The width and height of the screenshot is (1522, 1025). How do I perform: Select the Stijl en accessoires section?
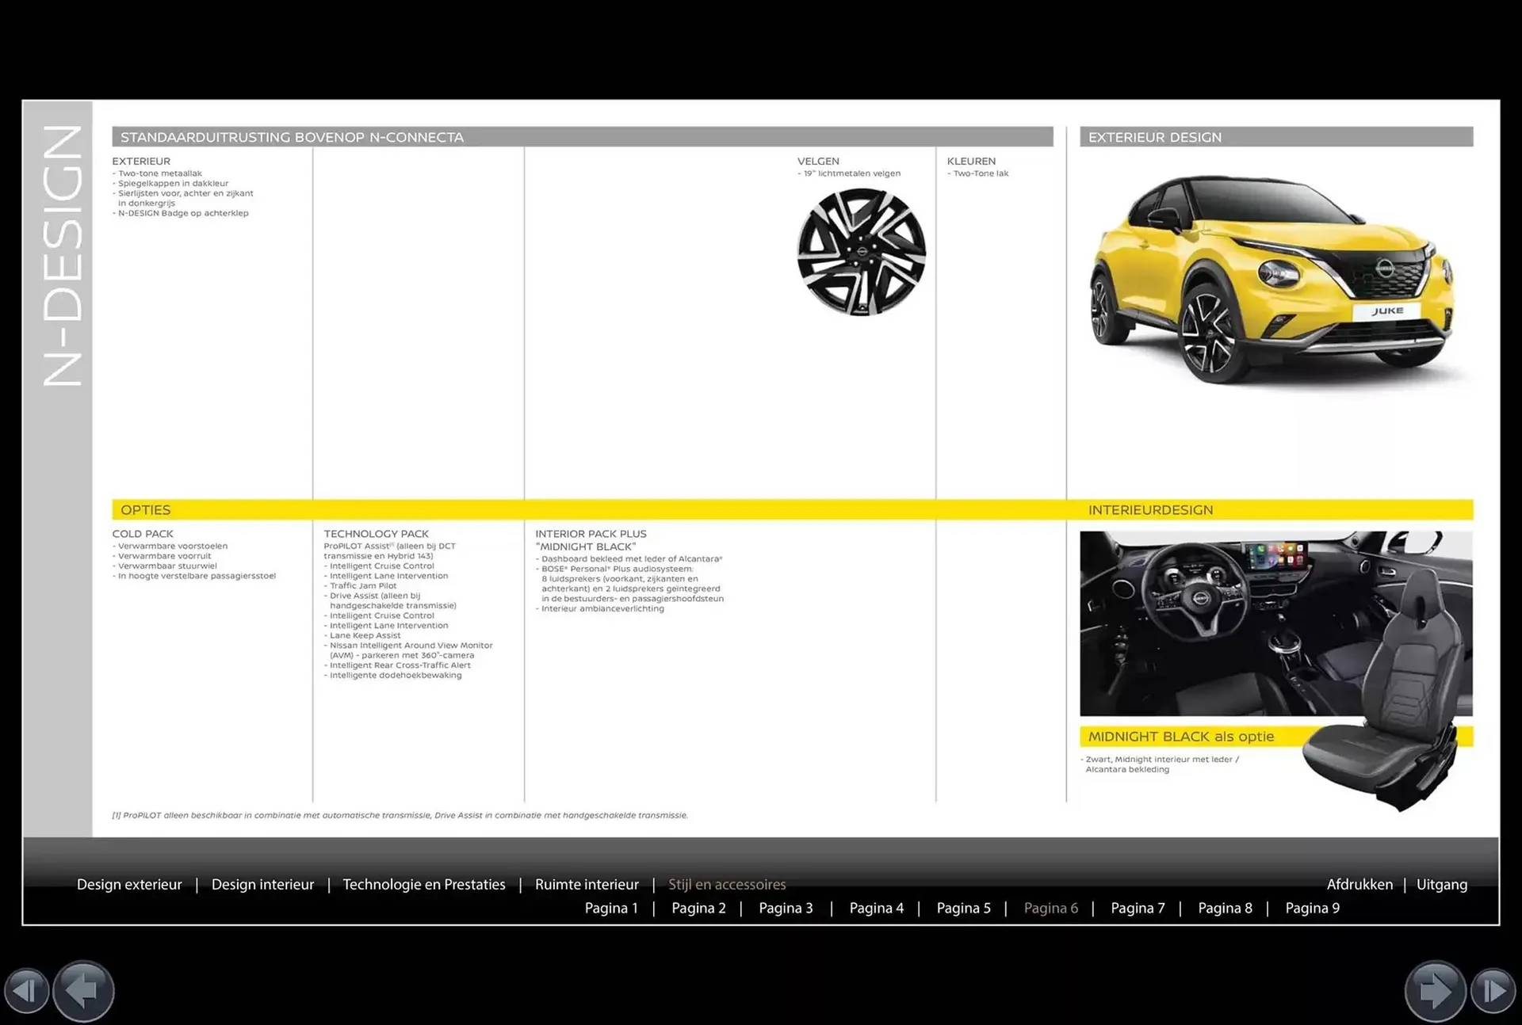pos(727,884)
